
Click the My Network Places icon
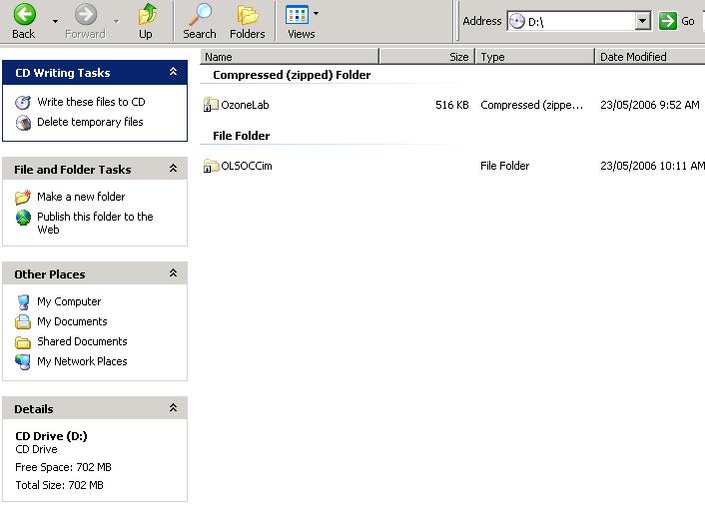[x=23, y=362]
